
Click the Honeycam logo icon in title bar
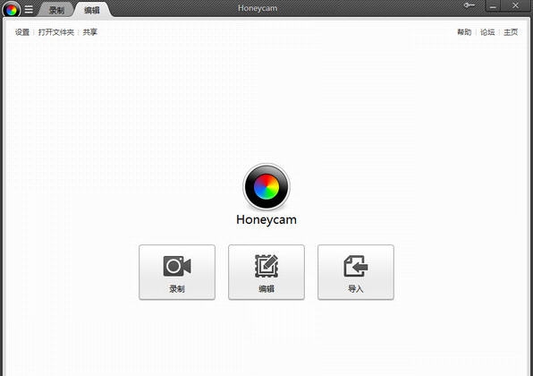point(12,10)
